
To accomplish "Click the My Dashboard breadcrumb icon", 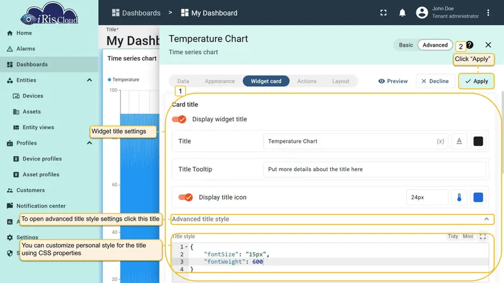I will tap(185, 13).
